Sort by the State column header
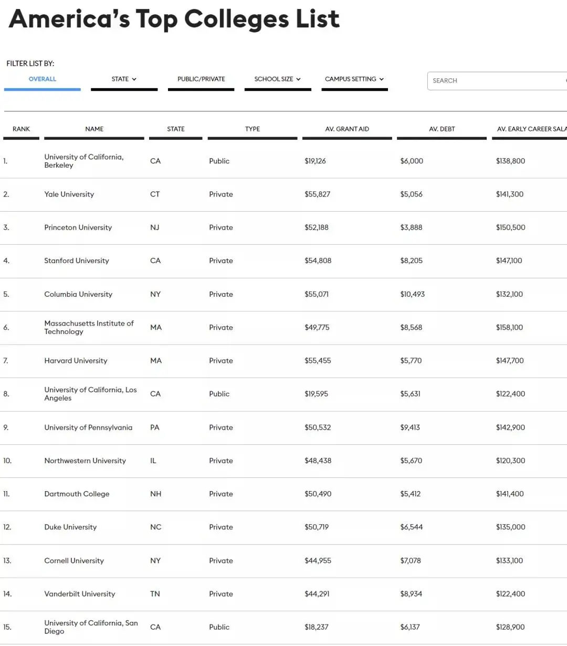567x646 pixels. [x=176, y=129]
